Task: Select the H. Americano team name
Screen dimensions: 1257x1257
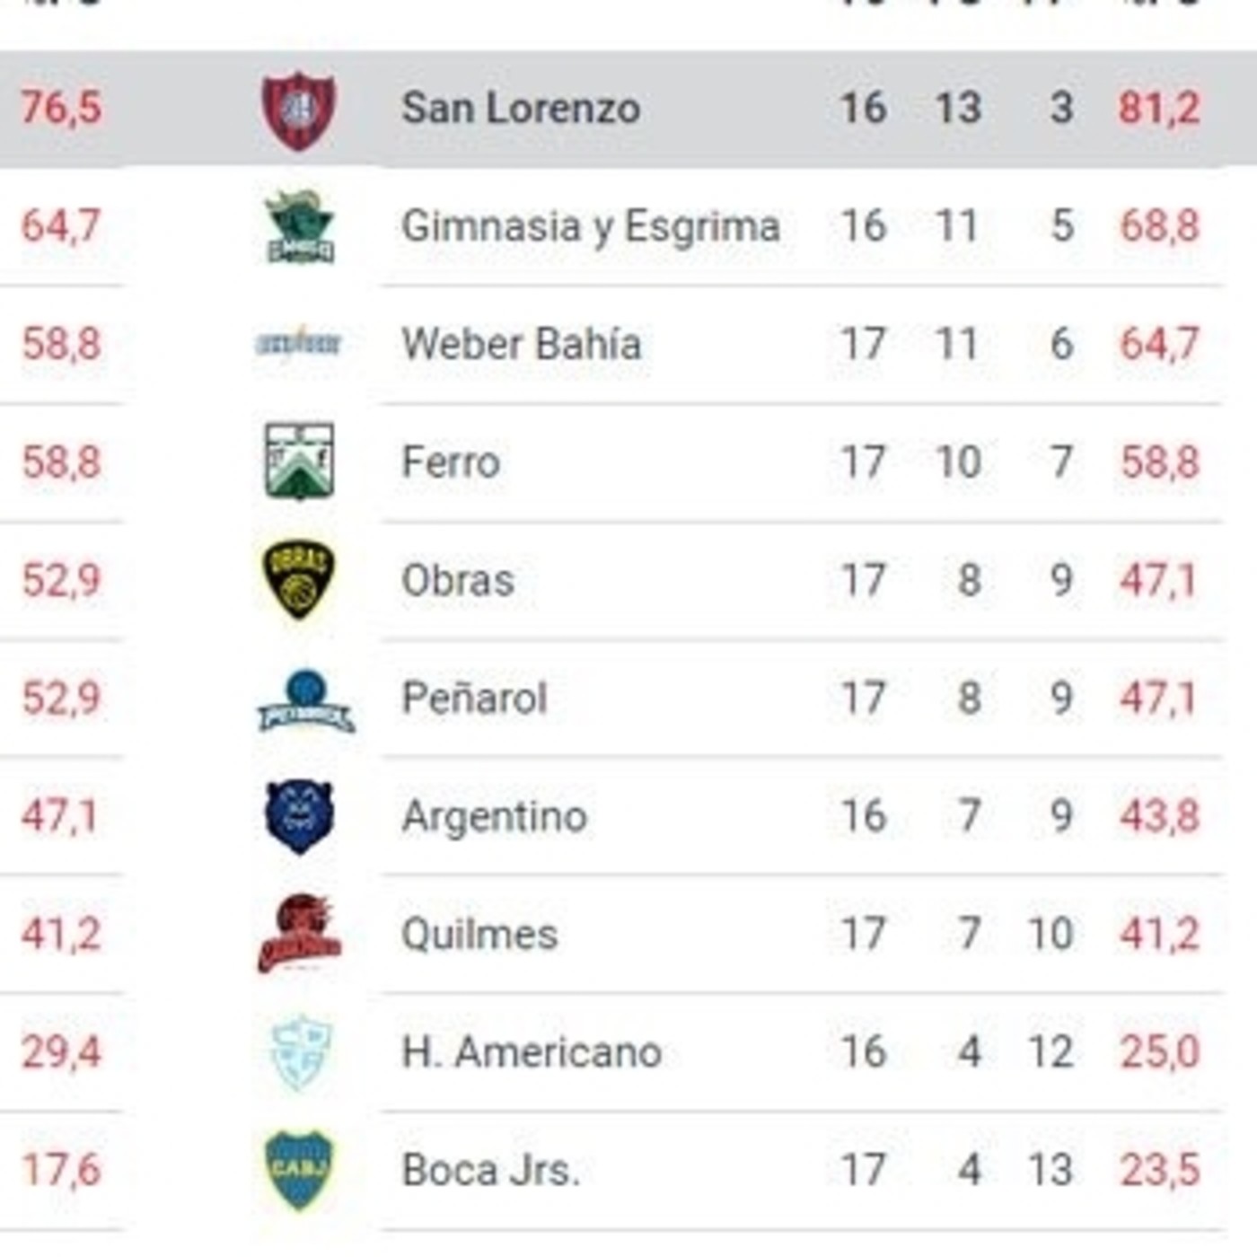Action: pyautogui.click(x=532, y=1052)
